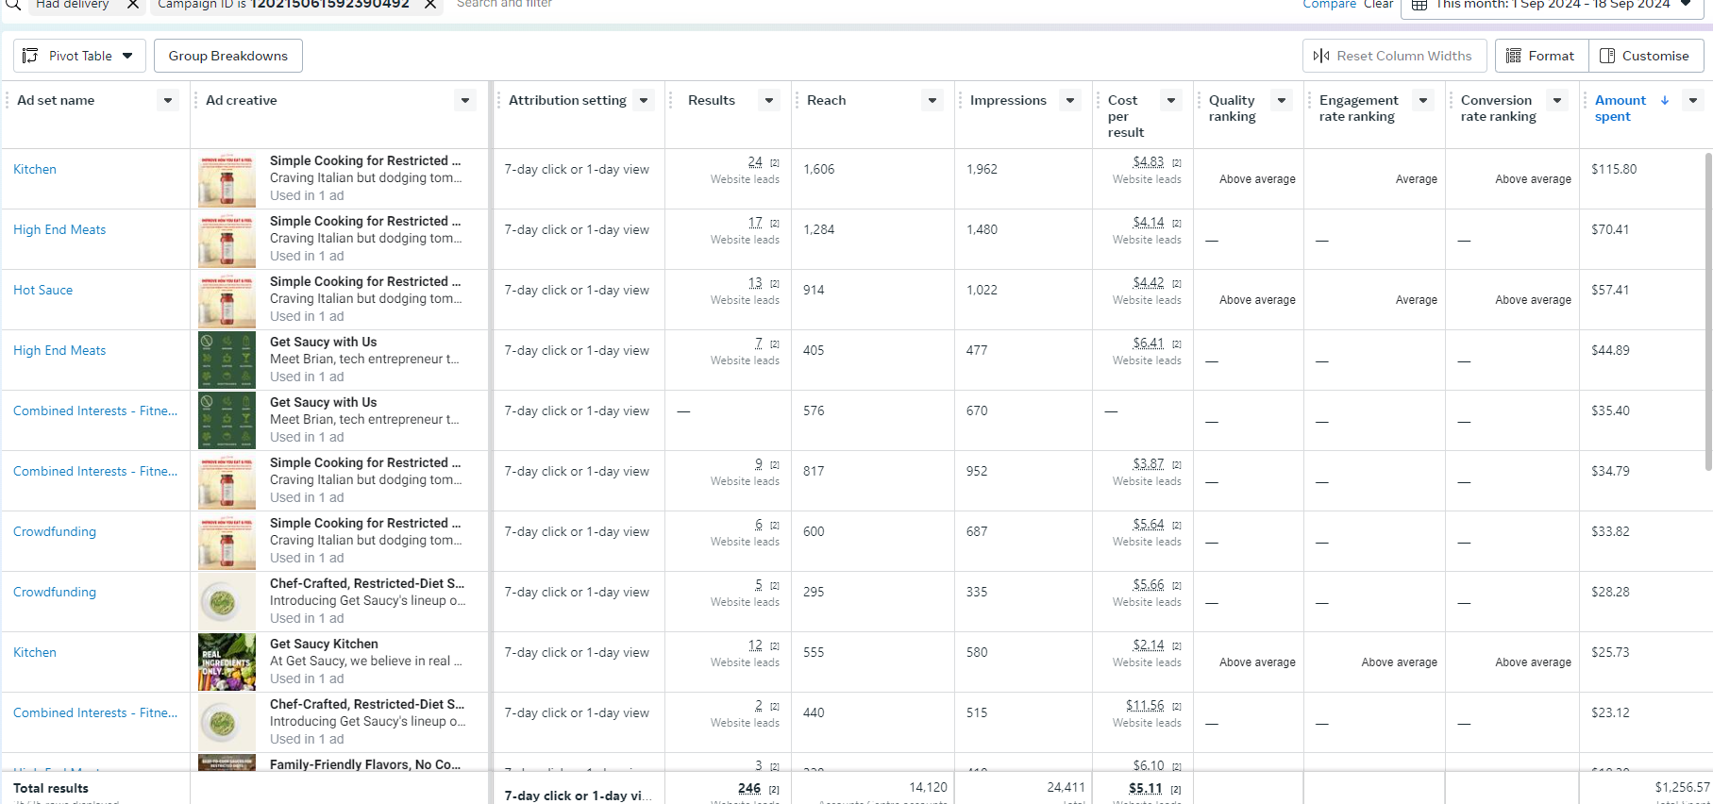Click the Get Saucy Kitchen ad thumbnail
This screenshot has width=1713, height=804.
click(227, 662)
